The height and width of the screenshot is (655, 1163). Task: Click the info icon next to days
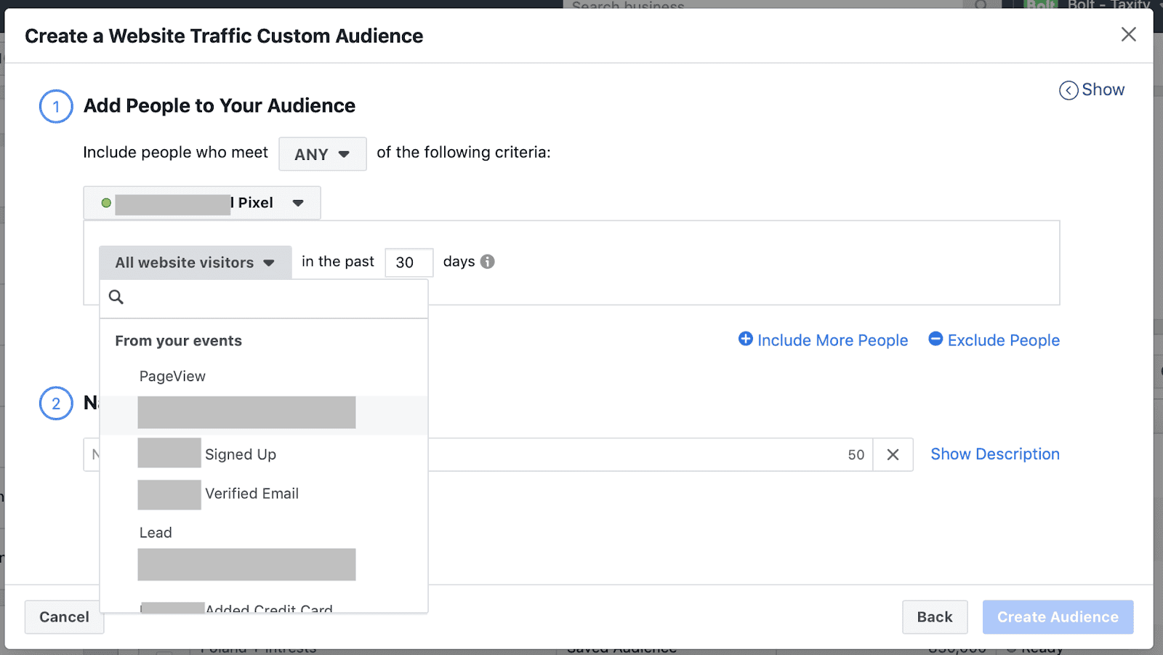pyautogui.click(x=488, y=262)
